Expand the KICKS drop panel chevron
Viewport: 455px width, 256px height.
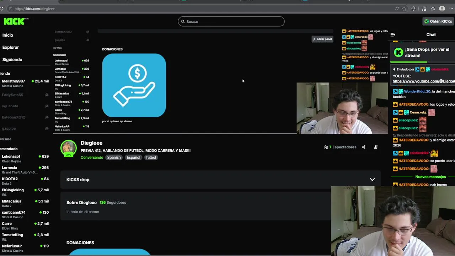pyautogui.click(x=372, y=180)
